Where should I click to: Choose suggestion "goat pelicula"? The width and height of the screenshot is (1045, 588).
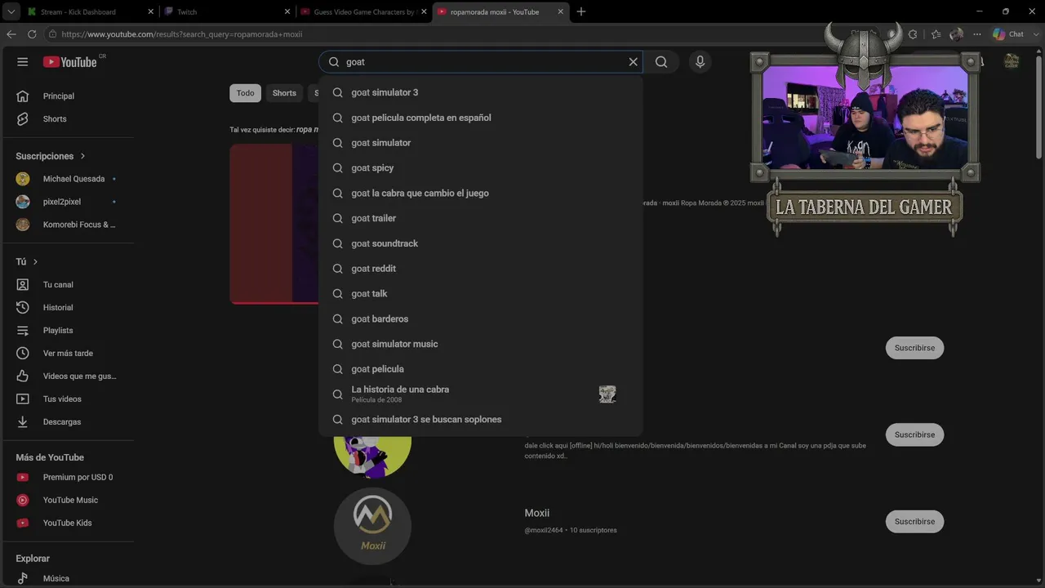pos(481,369)
